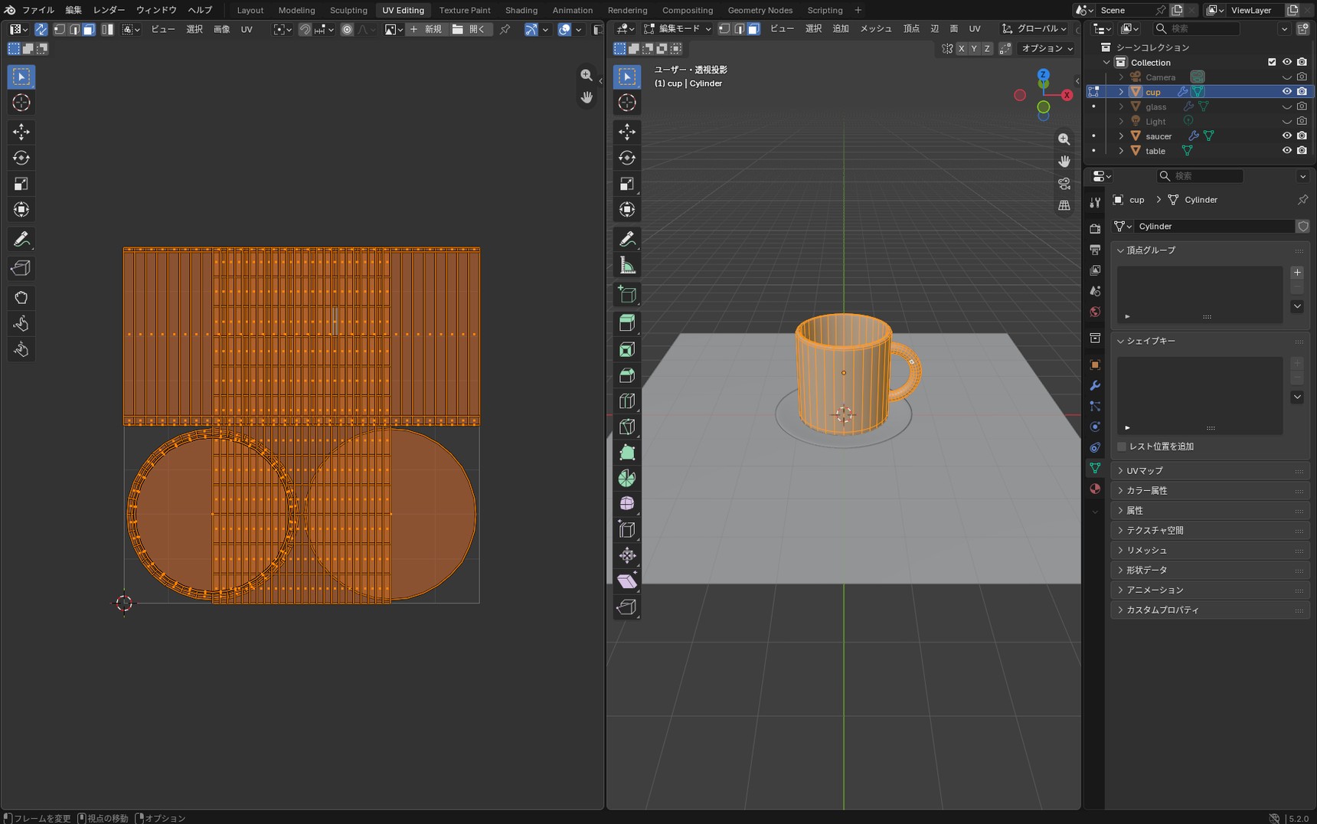Click the Cylinder mesh name field

1215,226
